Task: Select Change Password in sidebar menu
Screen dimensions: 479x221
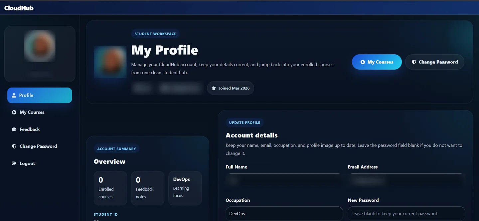Action: pyautogui.click(x=40, y=146)
